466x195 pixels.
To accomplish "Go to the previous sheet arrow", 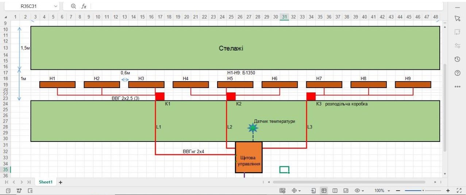I will coord(14,182).
